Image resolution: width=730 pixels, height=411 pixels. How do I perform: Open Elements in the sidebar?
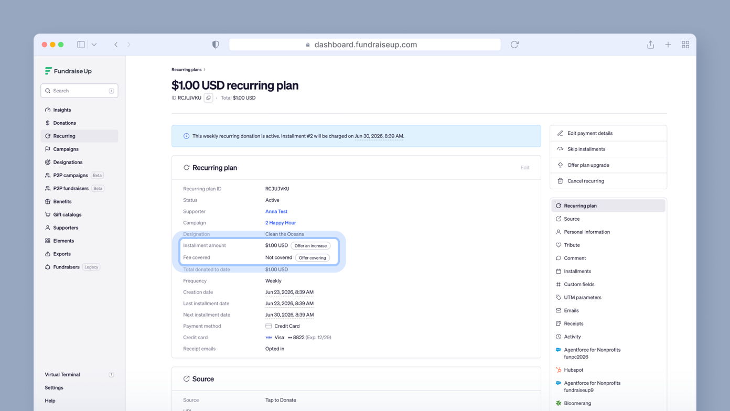click(x=79, y=241)
